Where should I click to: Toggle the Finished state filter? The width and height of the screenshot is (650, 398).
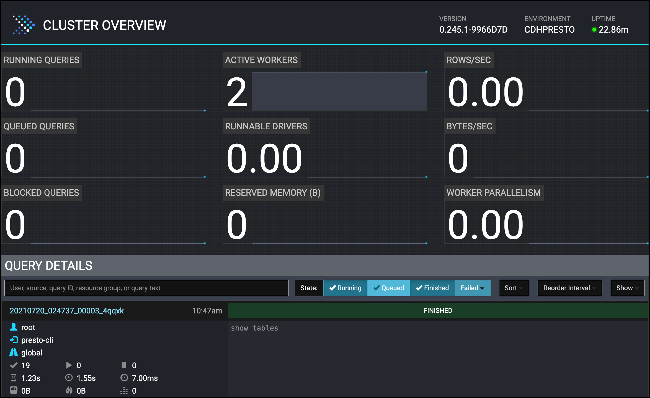(x=432, y=288)
